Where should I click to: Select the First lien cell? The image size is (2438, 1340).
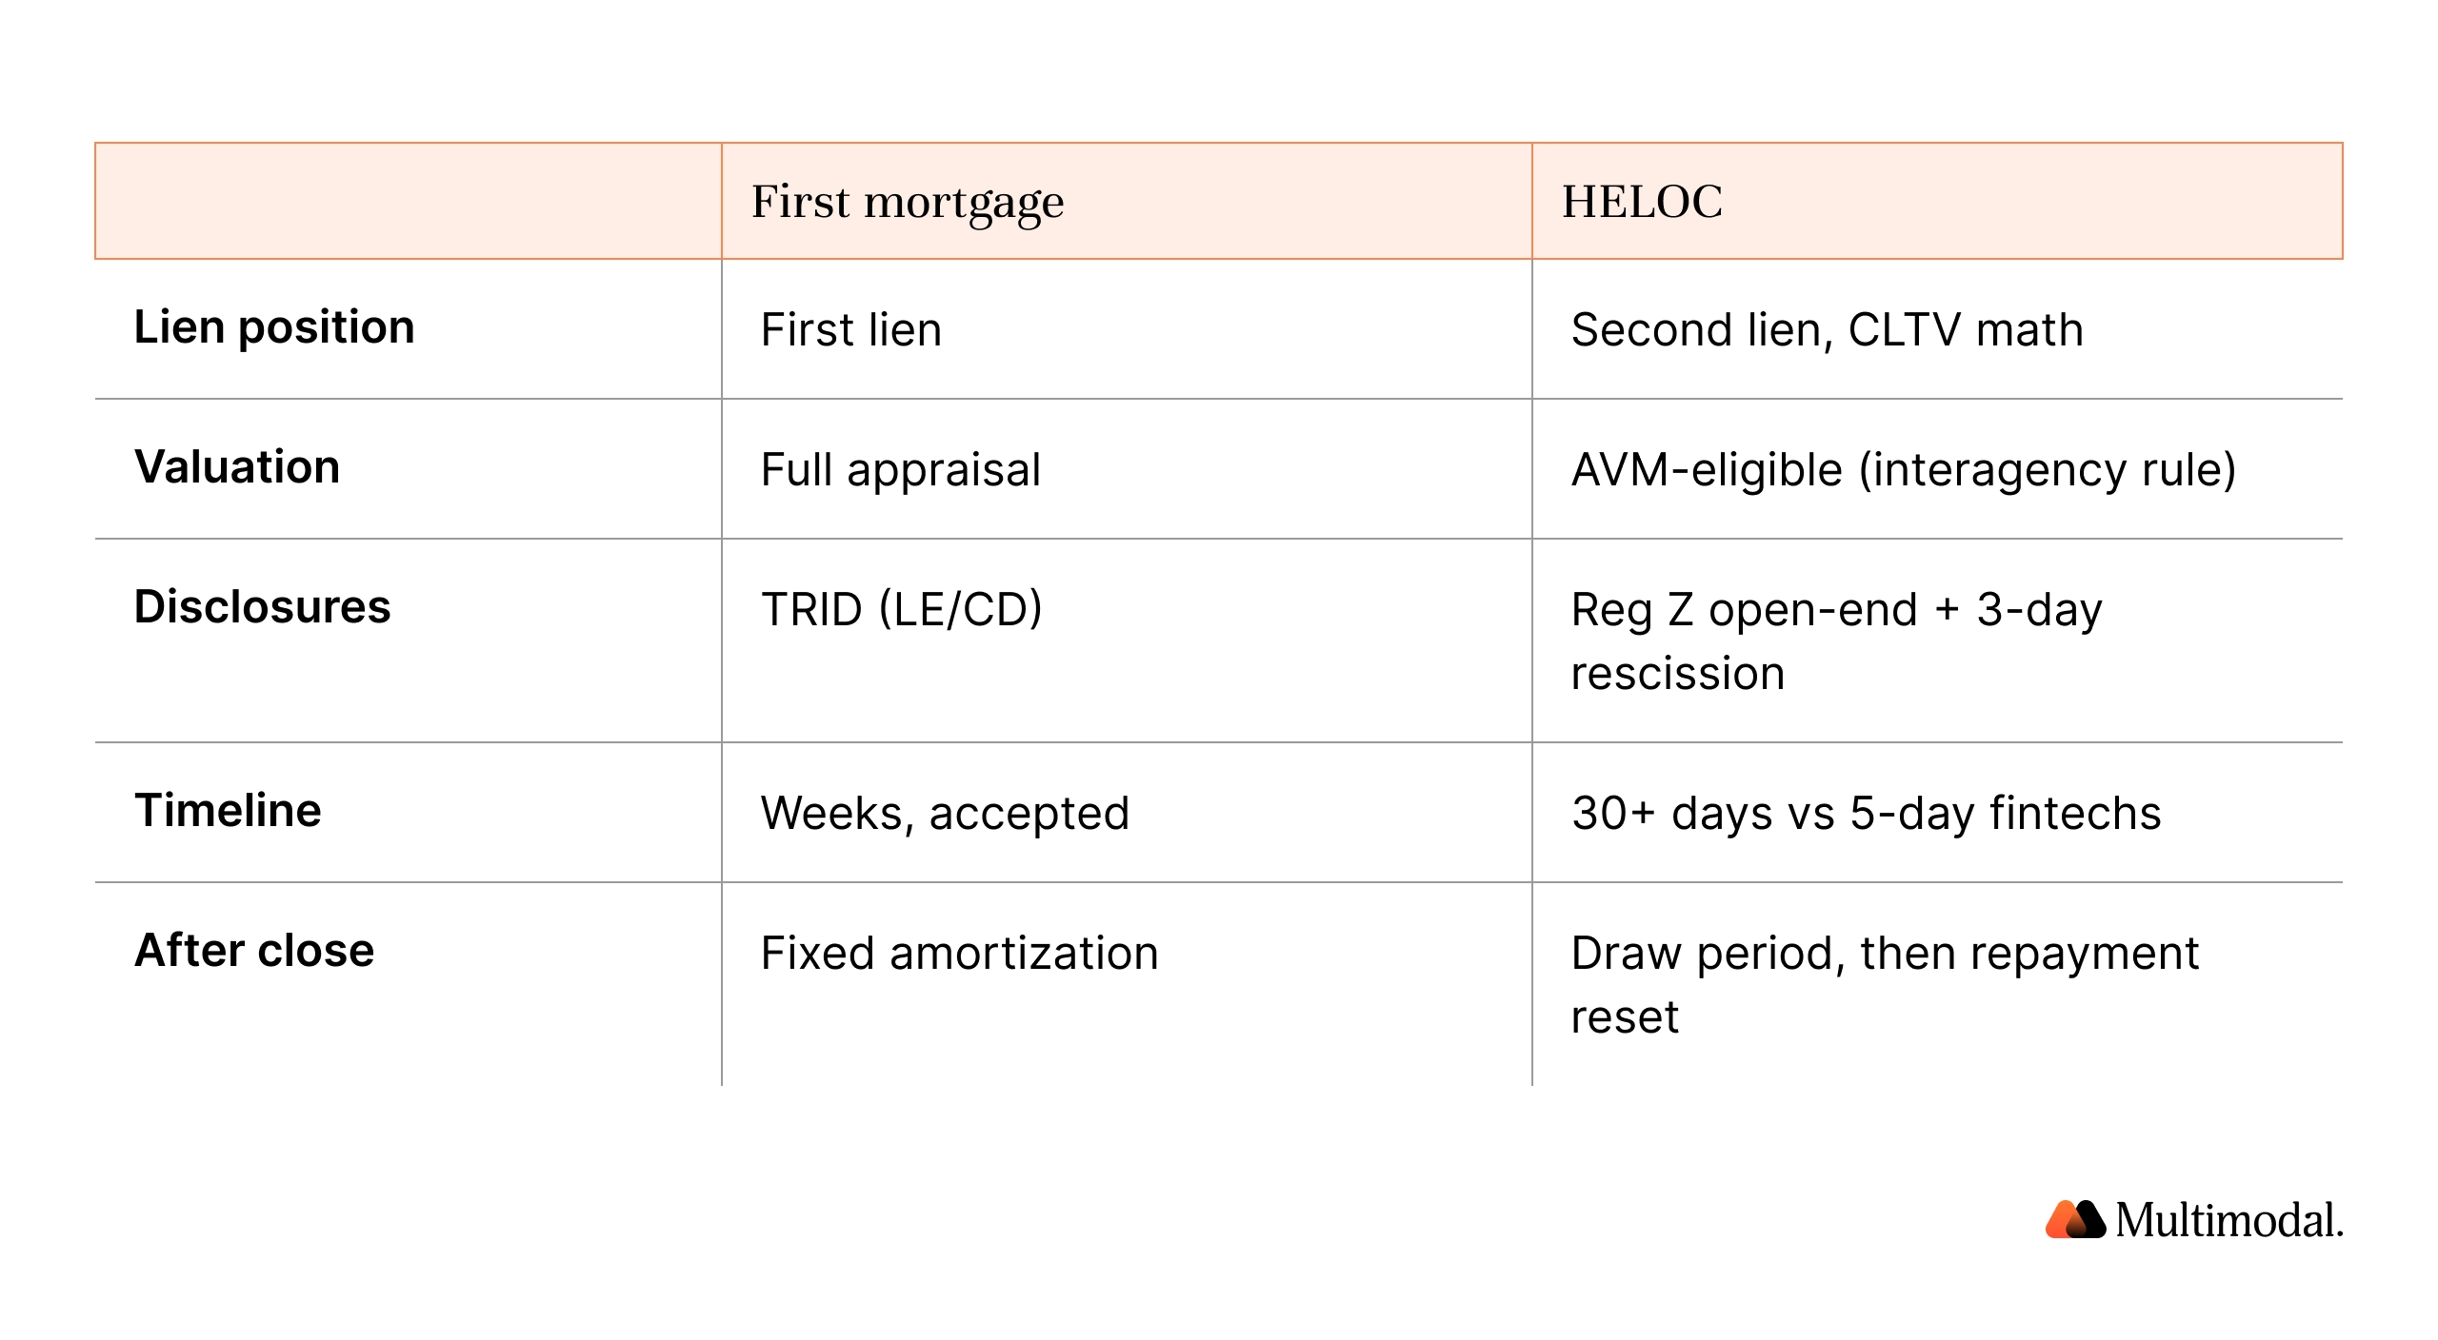coord(1127,329)
